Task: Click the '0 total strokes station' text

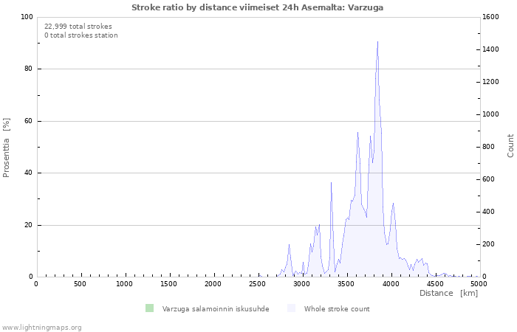Action: (x=81, y=35)
